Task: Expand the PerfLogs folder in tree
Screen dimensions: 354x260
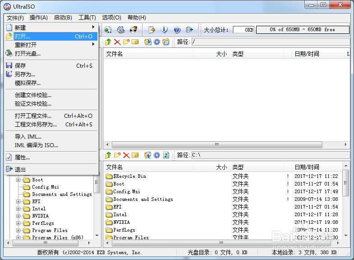Action: pyautogui.click(x=18, y=223)
